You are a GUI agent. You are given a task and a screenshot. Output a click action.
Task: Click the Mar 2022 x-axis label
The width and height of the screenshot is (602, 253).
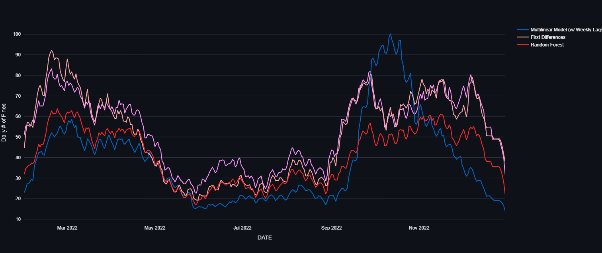pos(67,228)
